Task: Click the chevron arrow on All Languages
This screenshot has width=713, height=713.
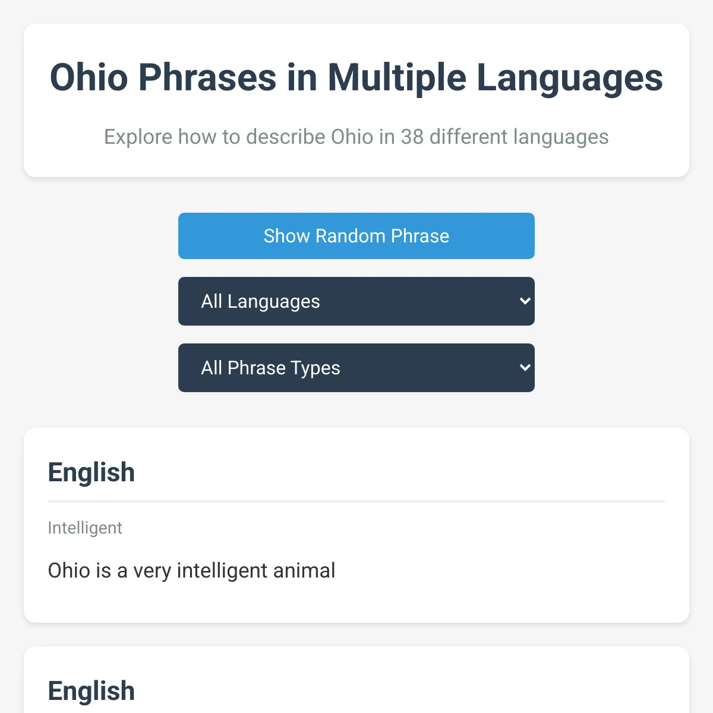Action: click(525, 301)
